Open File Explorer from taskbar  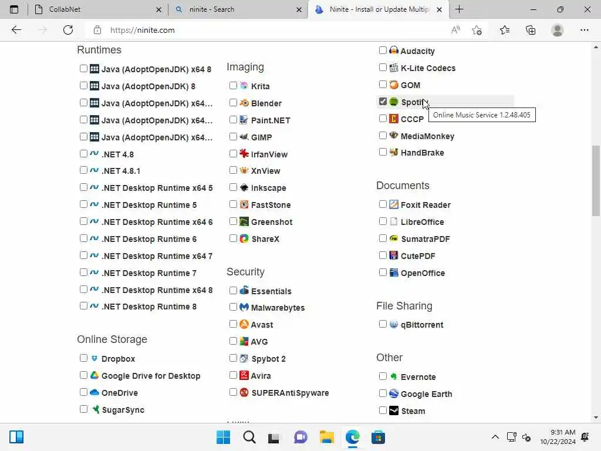(x=326, y=437)
